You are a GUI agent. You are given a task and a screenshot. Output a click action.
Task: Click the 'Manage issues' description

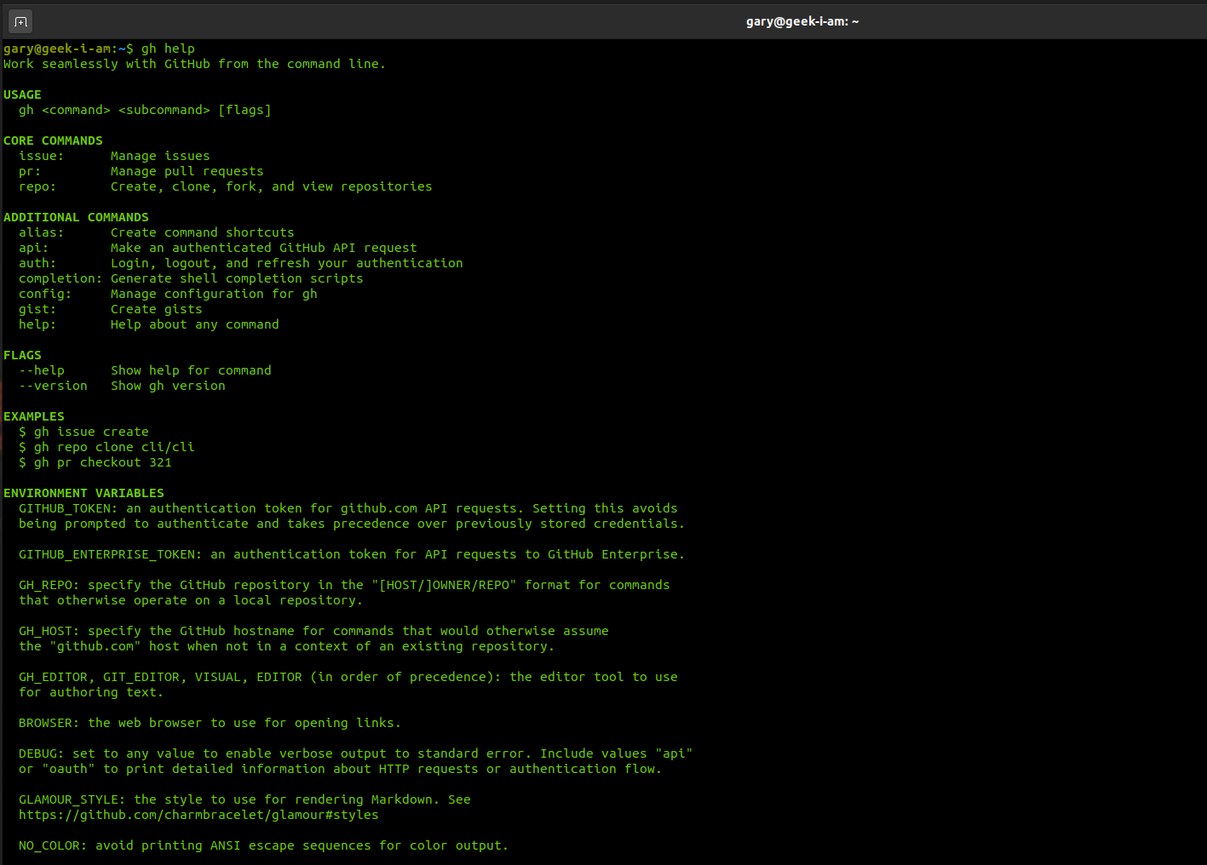[160, 156]
